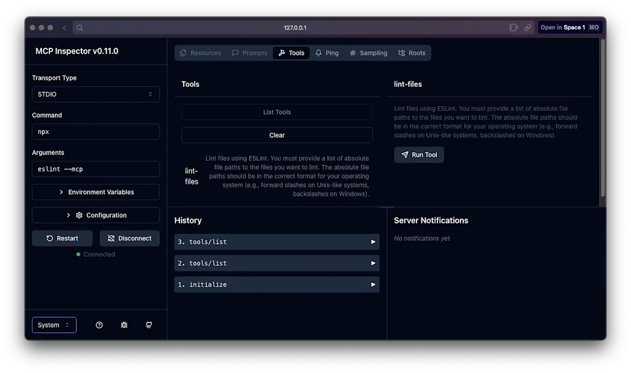Click the horizontal panel resize handle above History

(x=386, y=207)
